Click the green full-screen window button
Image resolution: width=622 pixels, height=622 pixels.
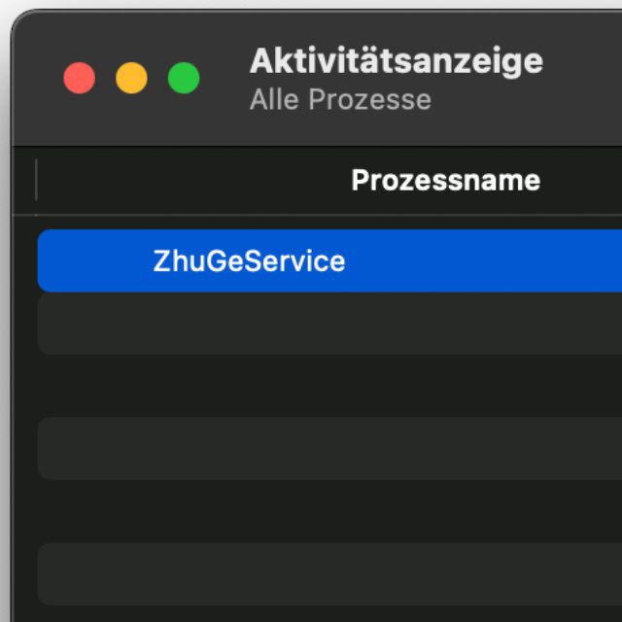(184, 79)
